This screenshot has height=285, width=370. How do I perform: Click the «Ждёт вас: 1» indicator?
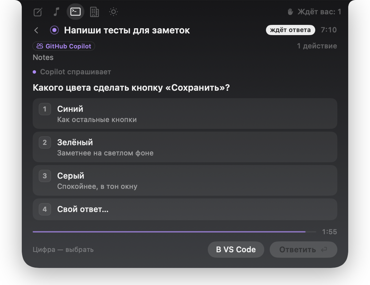315,12
